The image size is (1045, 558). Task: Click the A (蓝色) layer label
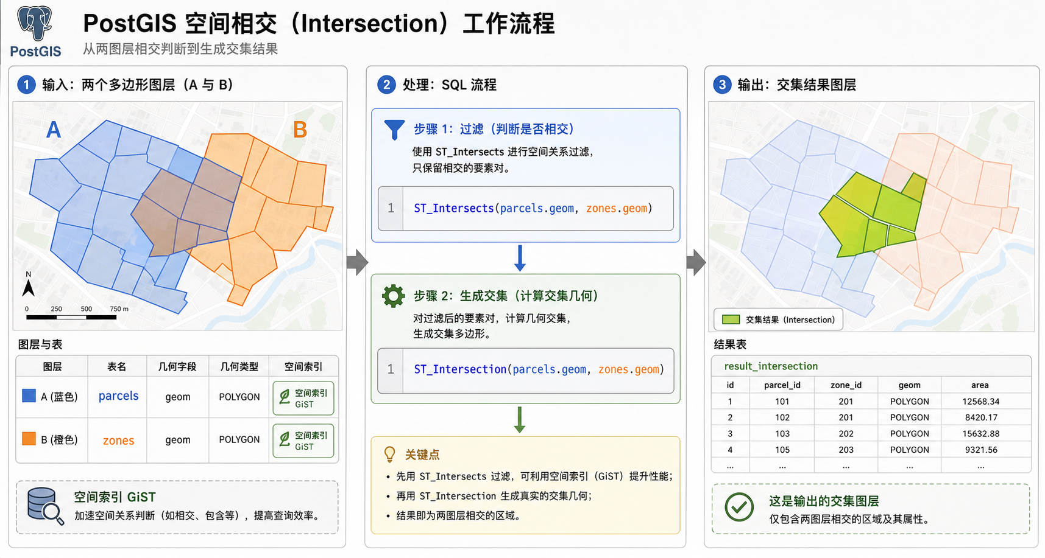pos(59,397)
